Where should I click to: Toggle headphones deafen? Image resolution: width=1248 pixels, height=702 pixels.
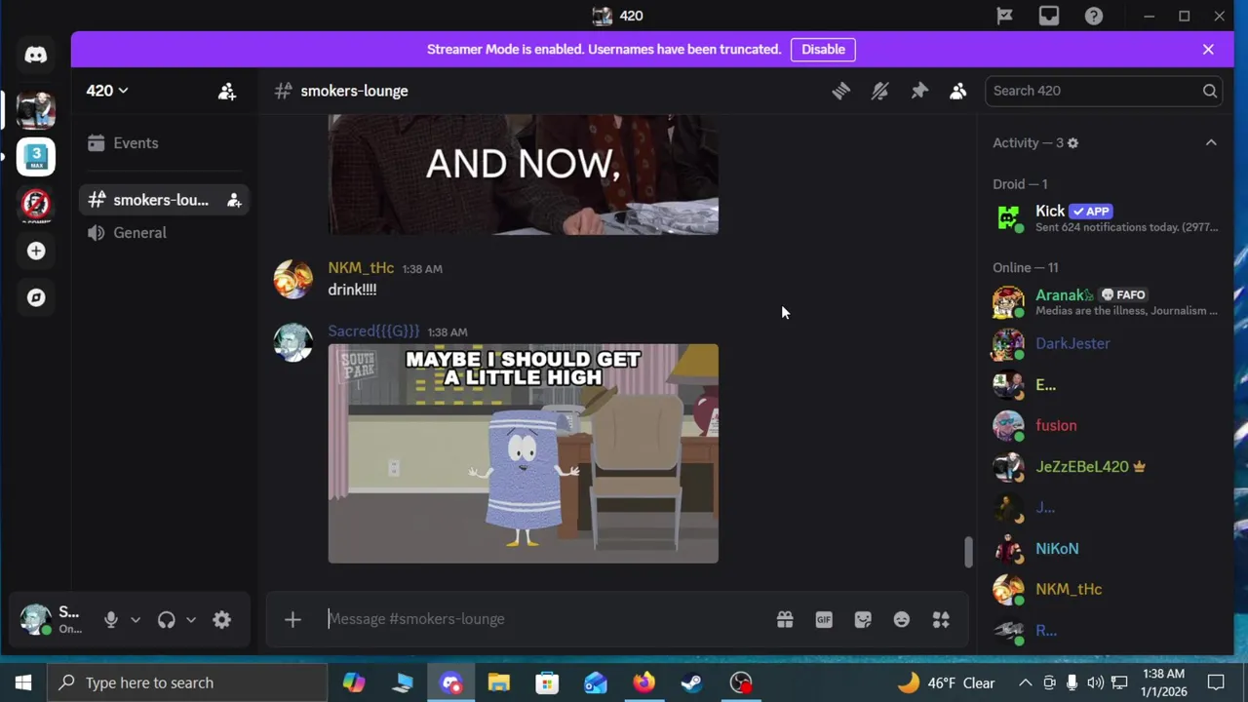pos(166,619)
